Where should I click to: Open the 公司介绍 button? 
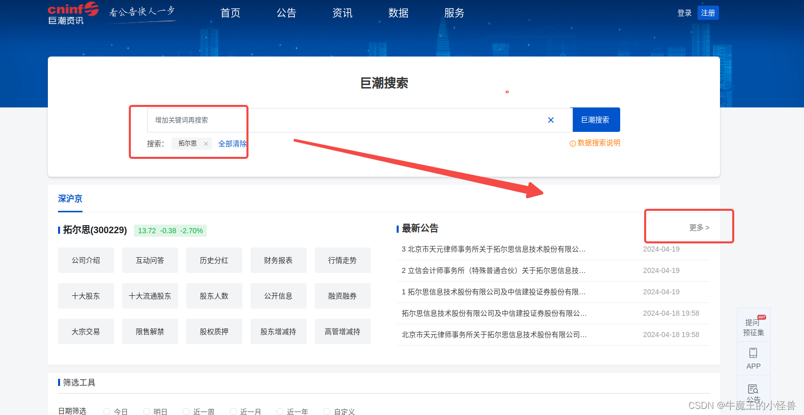(x=86, y=260)
